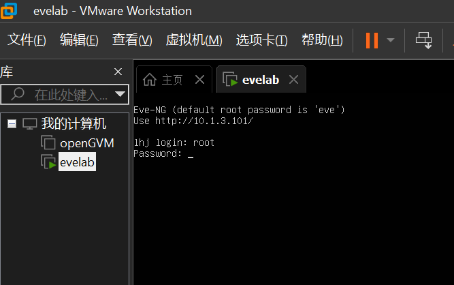Viewport: 454px width, 285px height.
Task: Close the library side panel
Action: click(x=118, y=72)
